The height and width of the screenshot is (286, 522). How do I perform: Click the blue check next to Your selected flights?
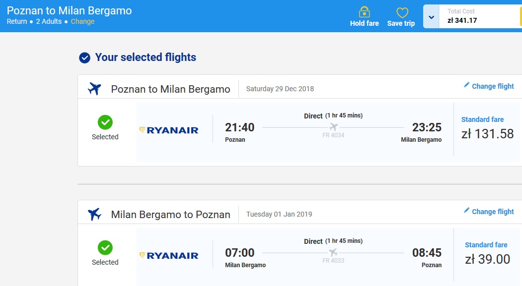pos(84,58)
